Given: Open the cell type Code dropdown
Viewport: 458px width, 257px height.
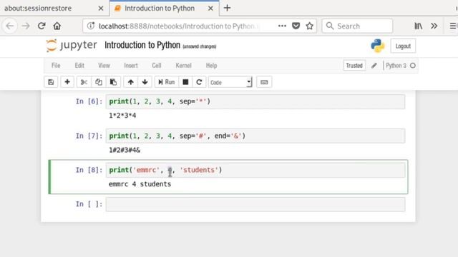Looking at the screenshot, I should click(230, 83).
